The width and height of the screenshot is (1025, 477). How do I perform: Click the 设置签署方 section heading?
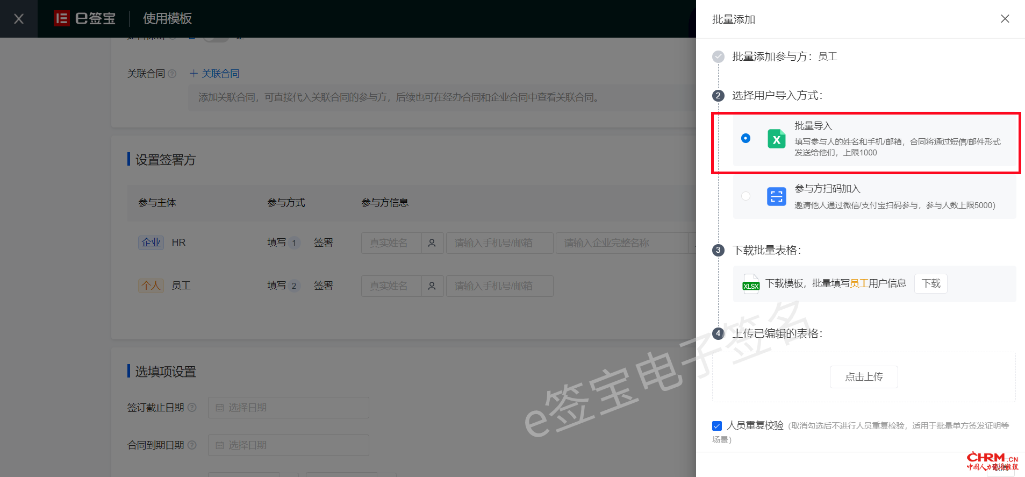click(x=166, y=160)
